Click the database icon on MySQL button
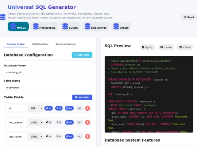 click(x=13, y=26)
